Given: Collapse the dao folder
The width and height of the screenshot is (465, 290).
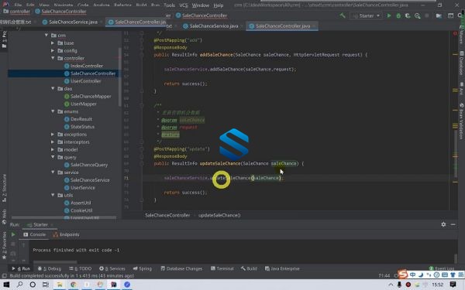Looking at the screenshot, I should [53, 88].
